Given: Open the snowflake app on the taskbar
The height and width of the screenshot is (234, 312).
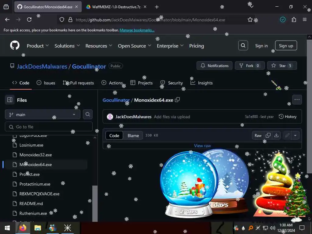Looking at the screenshot, I should (67, 228).
